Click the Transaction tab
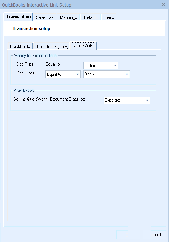The image size is (169, 242). click(19, 17)
